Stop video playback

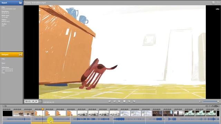click(124, 101)
